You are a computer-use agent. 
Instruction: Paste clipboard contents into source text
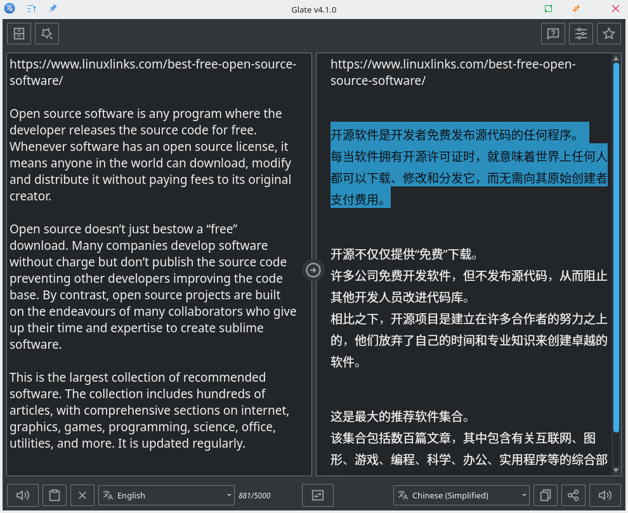click(55, 495)
